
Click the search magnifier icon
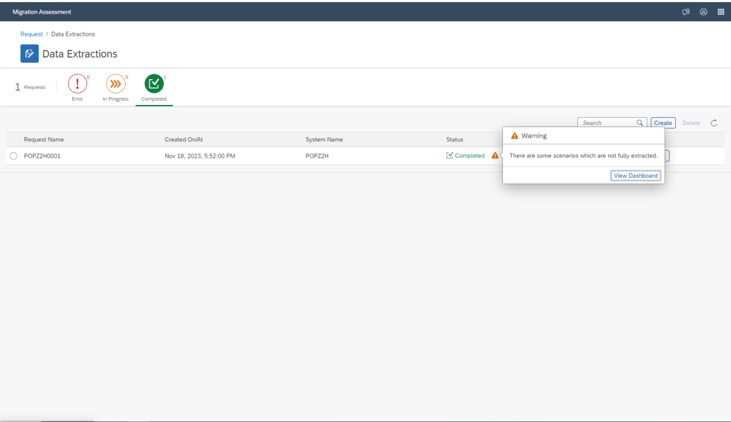tap(640, 123)
